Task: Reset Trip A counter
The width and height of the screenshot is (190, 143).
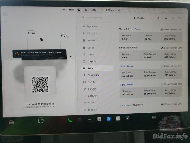Action: pos(130,66)
